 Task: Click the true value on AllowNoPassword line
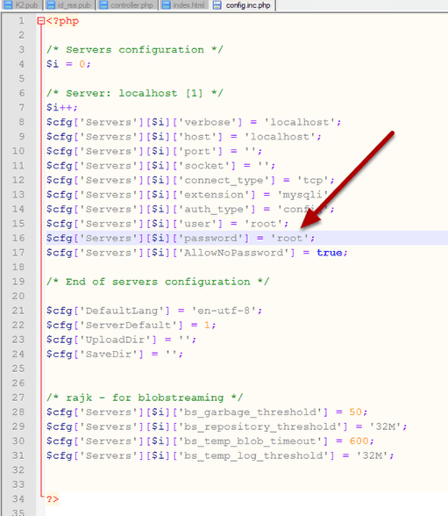pos(330,253)
